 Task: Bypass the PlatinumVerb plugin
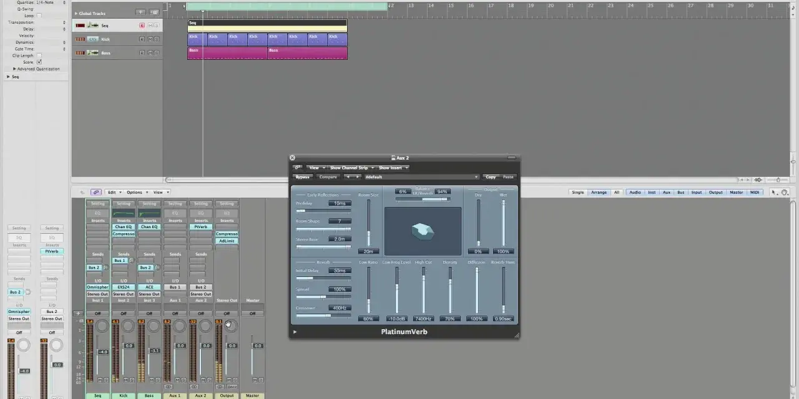(303, 177)
